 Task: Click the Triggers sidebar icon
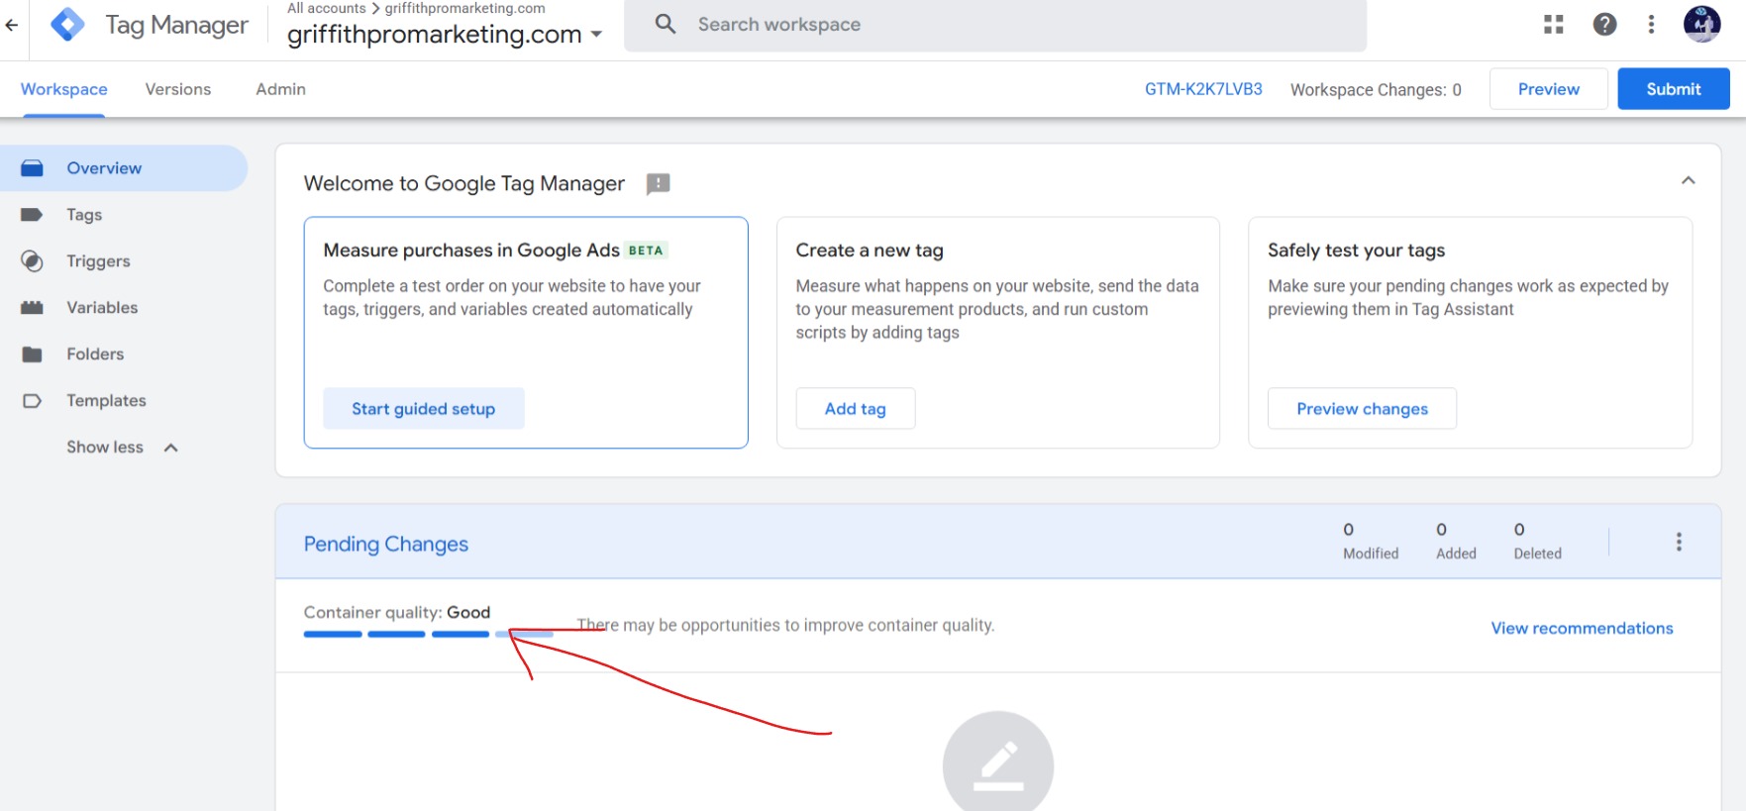pos(32,261)
